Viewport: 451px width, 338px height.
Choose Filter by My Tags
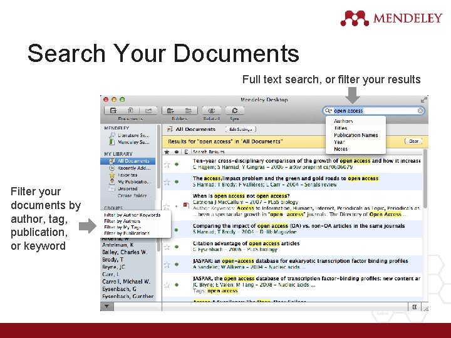coord(123,227)
